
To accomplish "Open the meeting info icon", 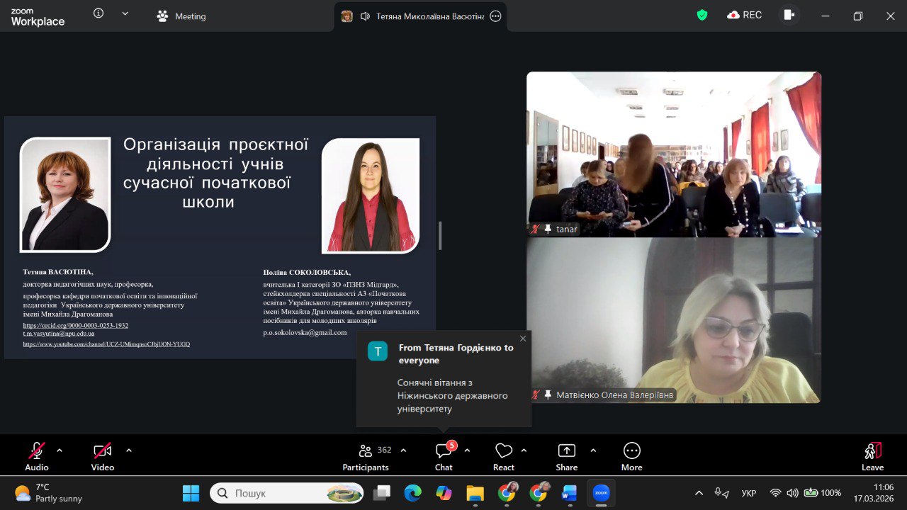I will tap(98, 13).
